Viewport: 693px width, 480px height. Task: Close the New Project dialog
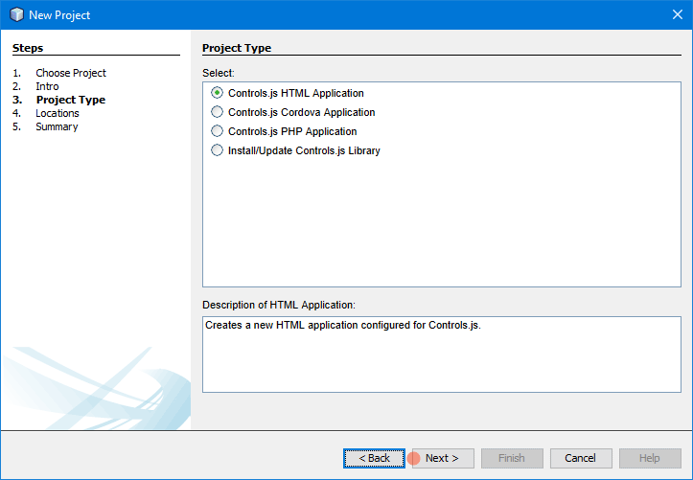677,14
